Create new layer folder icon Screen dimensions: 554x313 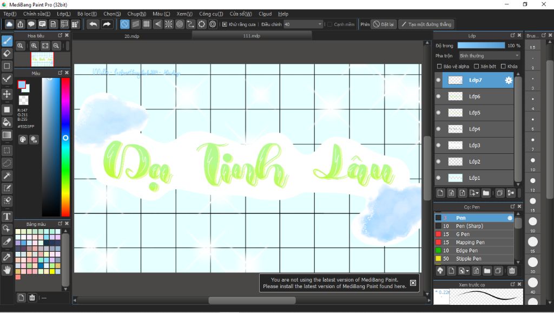pyautogui.click(x=486, y=193)
